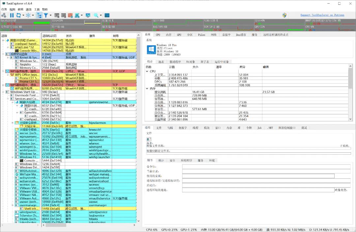Click the Support TaskExplorer on Patreon link
The width and height of the screenshot is (356, 232).
[x=322, y=15]
